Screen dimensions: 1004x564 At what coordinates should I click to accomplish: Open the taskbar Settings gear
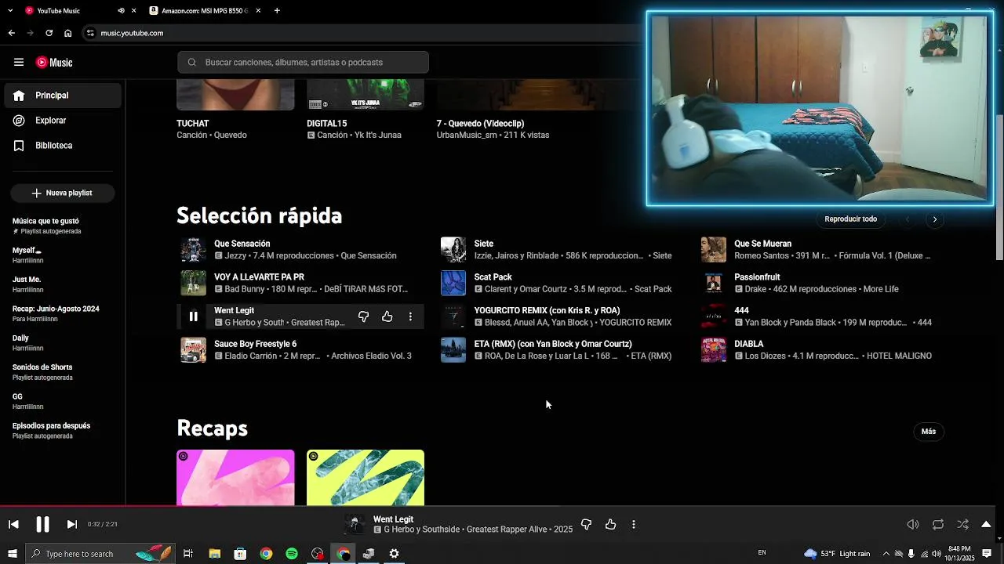coord(394,554)
